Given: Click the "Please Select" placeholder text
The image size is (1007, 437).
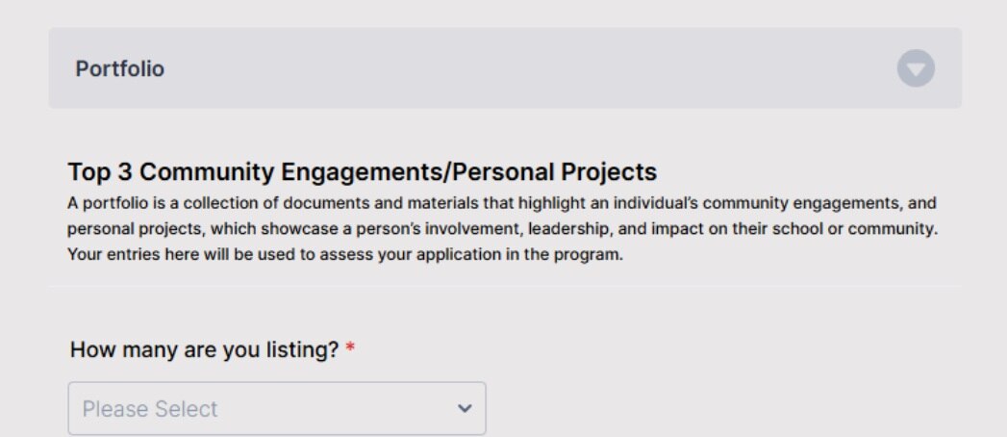Looking at the screenshot, I should click(150, 409).
